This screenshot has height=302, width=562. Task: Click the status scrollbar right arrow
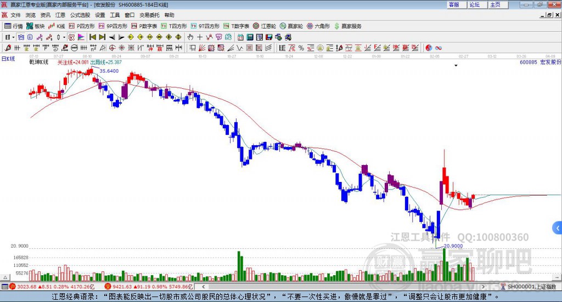(x=483, y=287)
